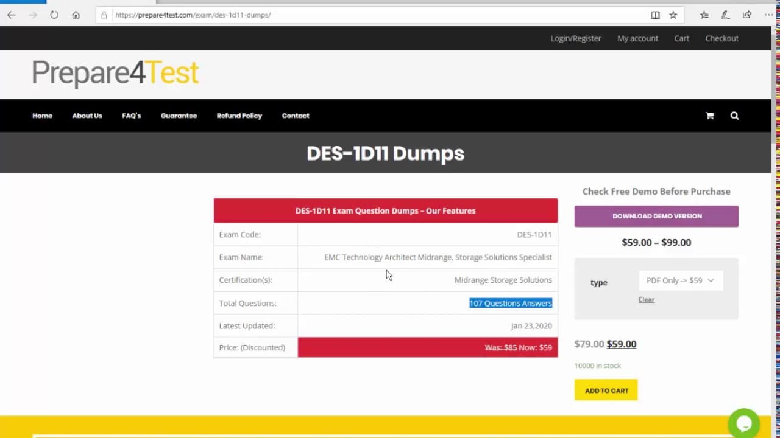Click the Certification(s) row label

[x=246, y=280]
